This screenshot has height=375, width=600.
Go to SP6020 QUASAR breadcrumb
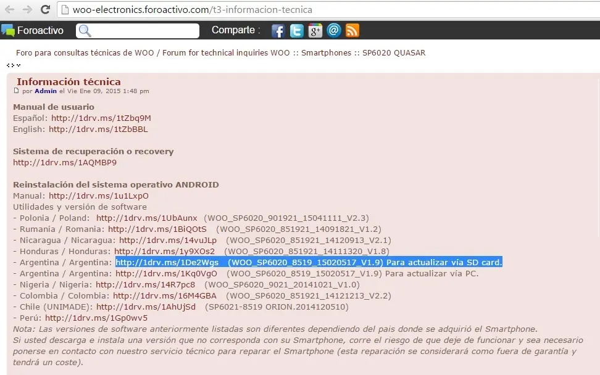(394, 53)
